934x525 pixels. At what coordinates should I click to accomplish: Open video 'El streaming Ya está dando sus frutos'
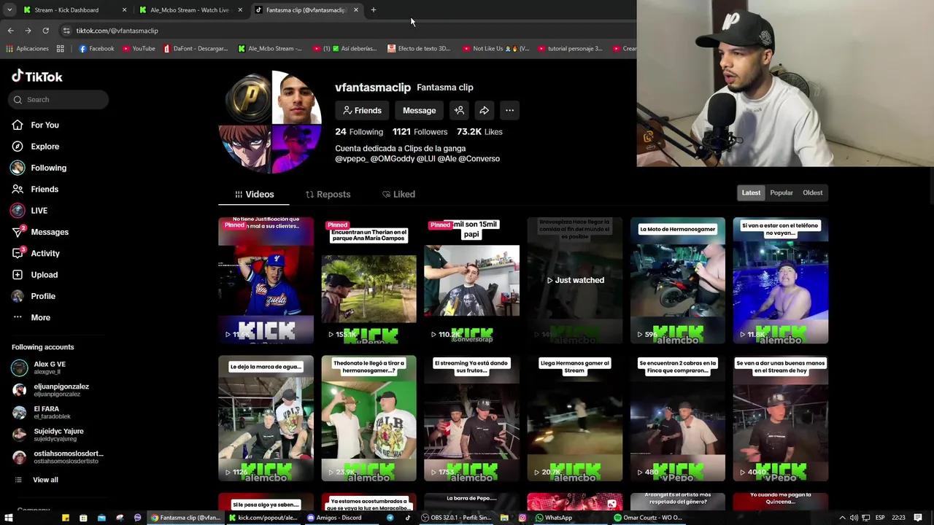[471, 419]
